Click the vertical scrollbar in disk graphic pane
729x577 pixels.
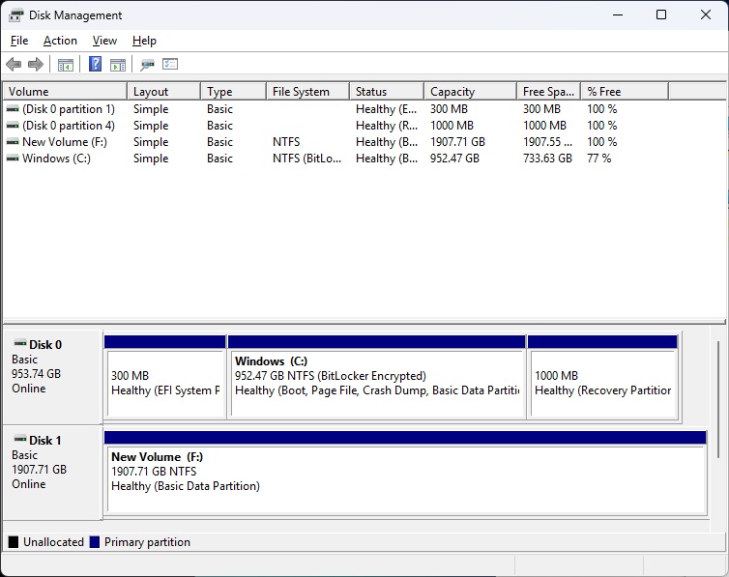tap(718, 396)
